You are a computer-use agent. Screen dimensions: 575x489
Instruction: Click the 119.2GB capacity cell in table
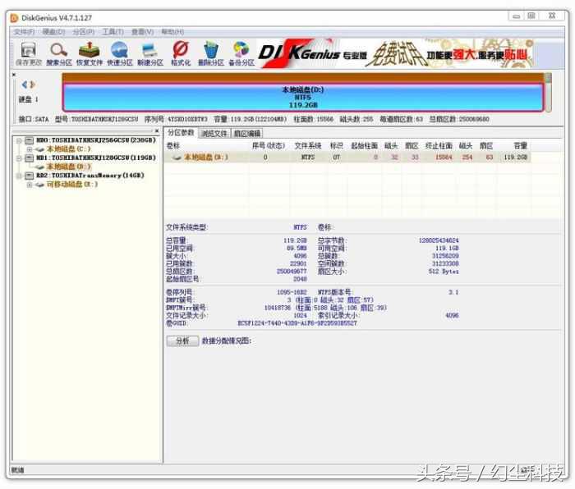[516, 158]
